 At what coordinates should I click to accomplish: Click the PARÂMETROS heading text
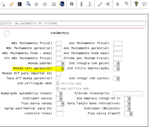coord(60,33)
